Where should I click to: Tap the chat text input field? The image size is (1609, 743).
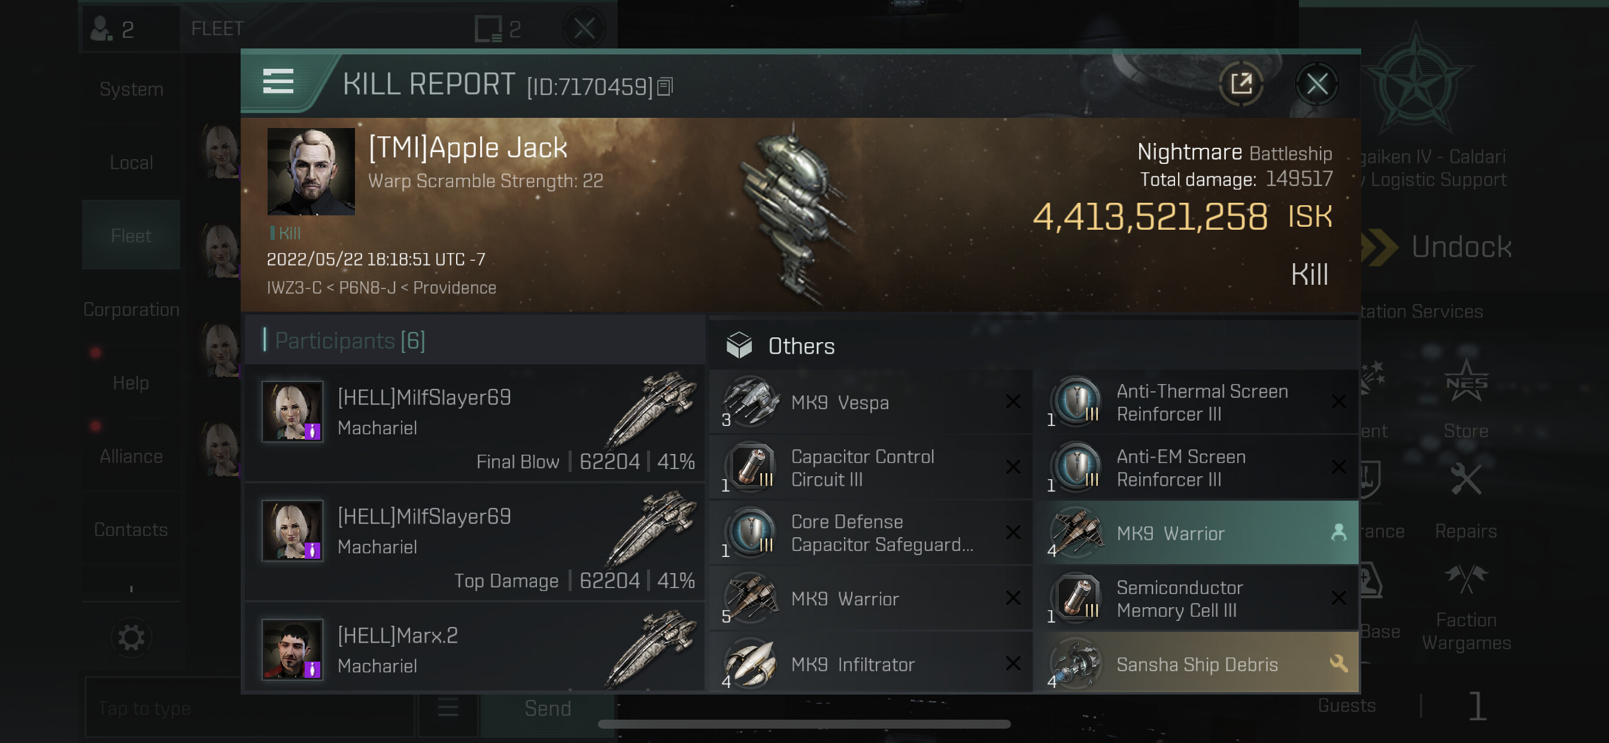pyautogui.click(x=250, y=708)
